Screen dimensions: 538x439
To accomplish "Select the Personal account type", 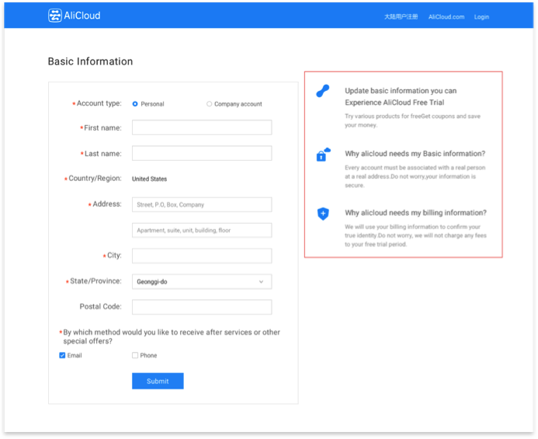I will [x=135, y=104].
